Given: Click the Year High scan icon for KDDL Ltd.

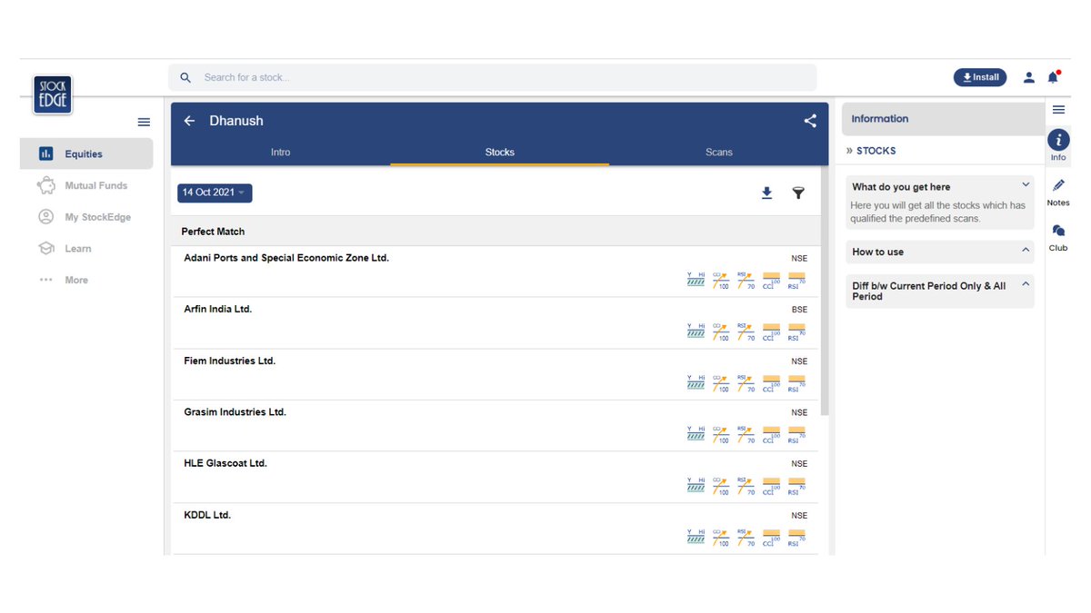Looking at the screenshot, I should click(x=696, y=537).
